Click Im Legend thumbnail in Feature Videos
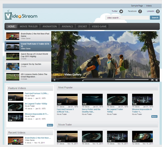Image resolution: width=162 pixels, height=147 pixels. 16,107
